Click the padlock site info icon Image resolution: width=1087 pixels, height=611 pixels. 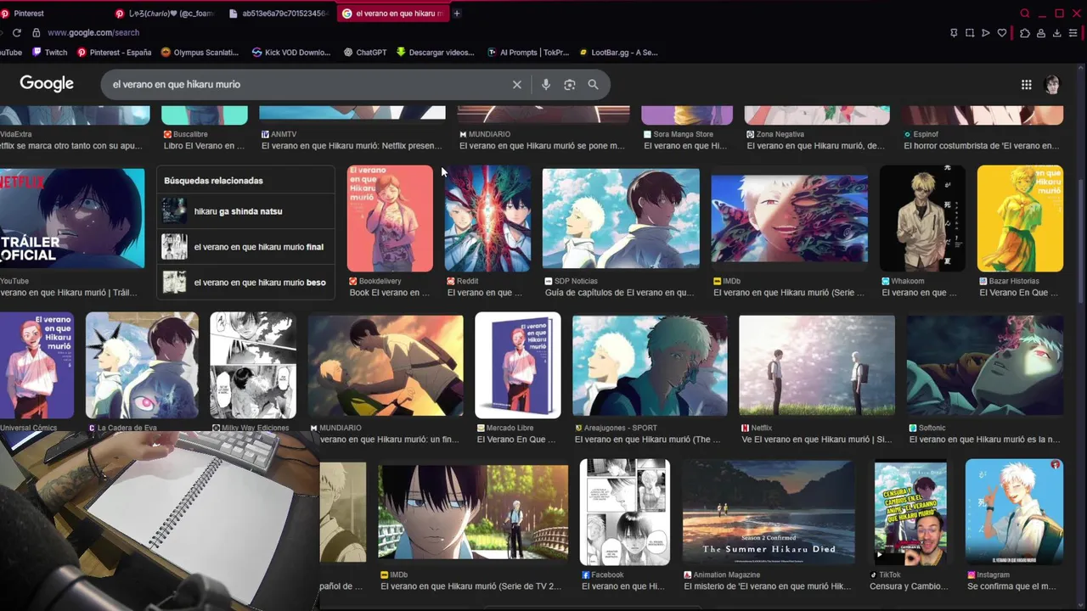(36, 32)
